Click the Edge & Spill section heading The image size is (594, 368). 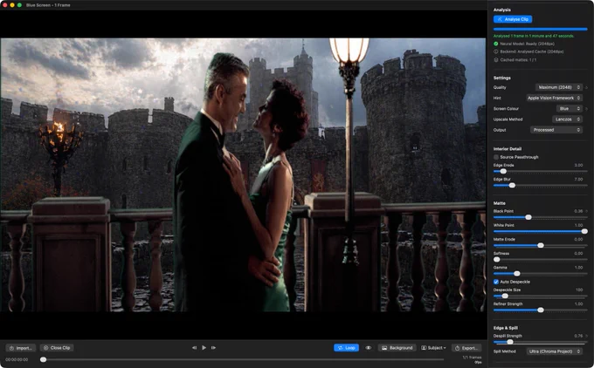click(x=506, y=328)
